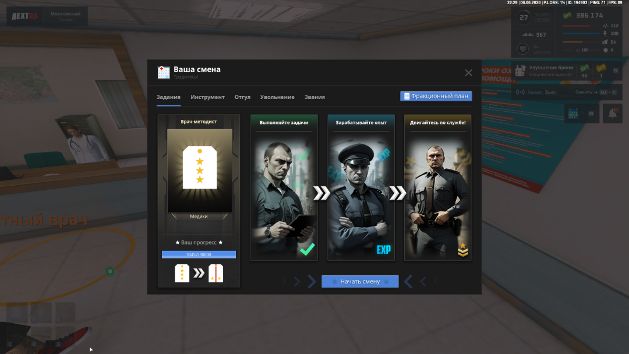Click the progress bar showing 33457/30000
Image resolution: width=629 pixels, height=354 pixels.
pyautogui.click(x=199, y=254)
